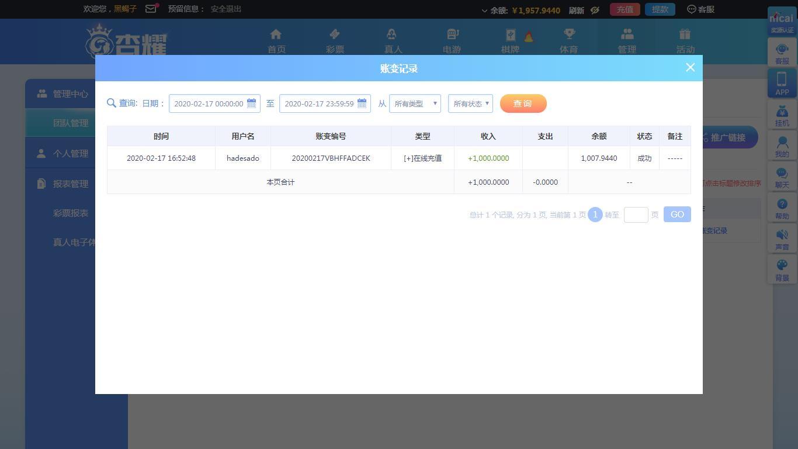Click the 收入 column header
This screenshot has width=798, height=449.
pos(488,136)
